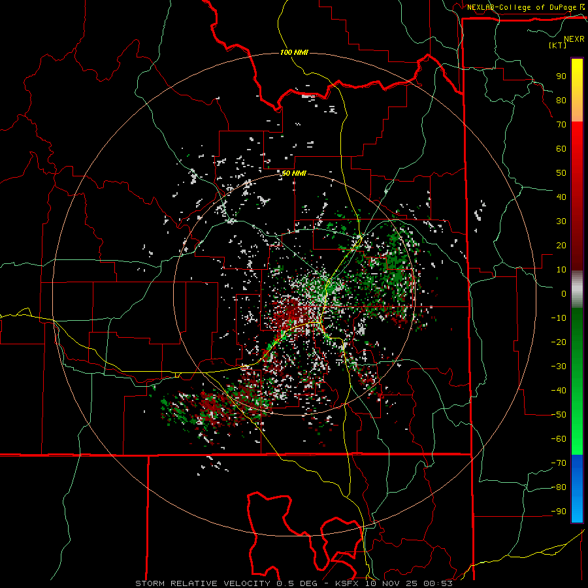Click the -20 knot scale value
Viewport: 588px width, 588px height.
click(559, 342)
